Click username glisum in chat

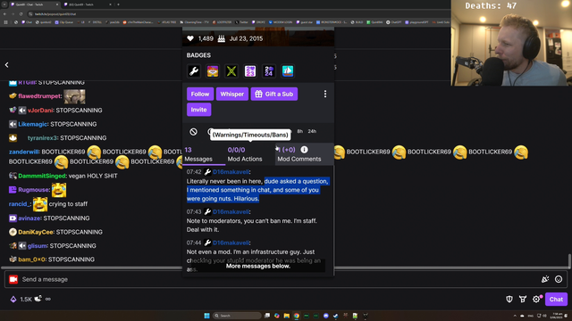click(x=37, y=246)
